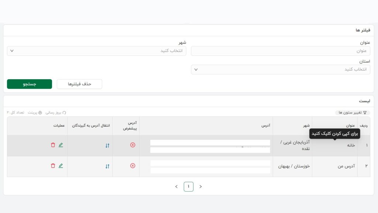Select the edit pencil for the خانه address
Image resolution: width=378 pixels, height=213 pixels.
point(61,145)
